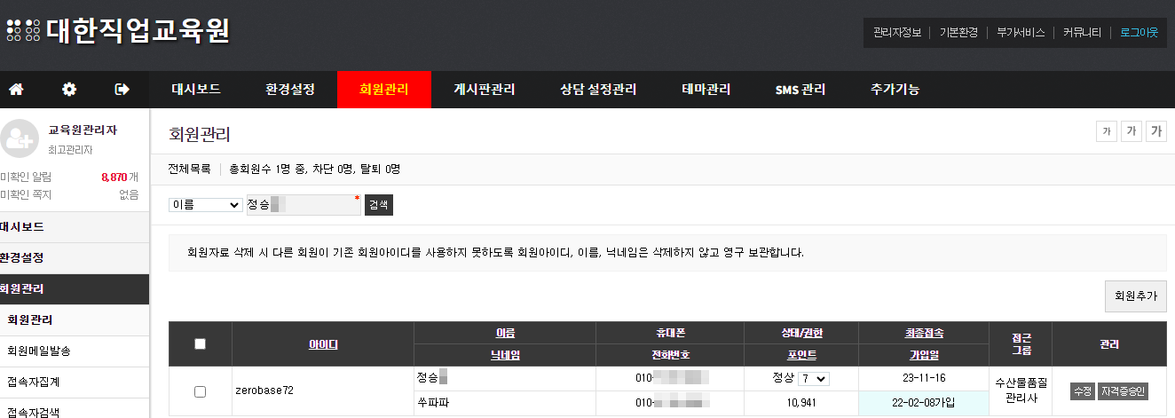
Task: Open 회원메일발송 in the left sidebar
Action: pos(39,351)
